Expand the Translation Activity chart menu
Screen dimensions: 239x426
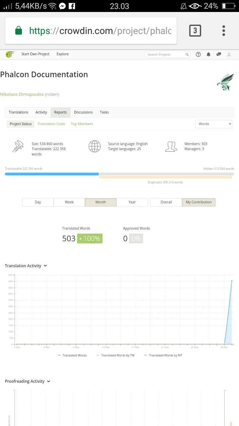click(x=45, y=266)
